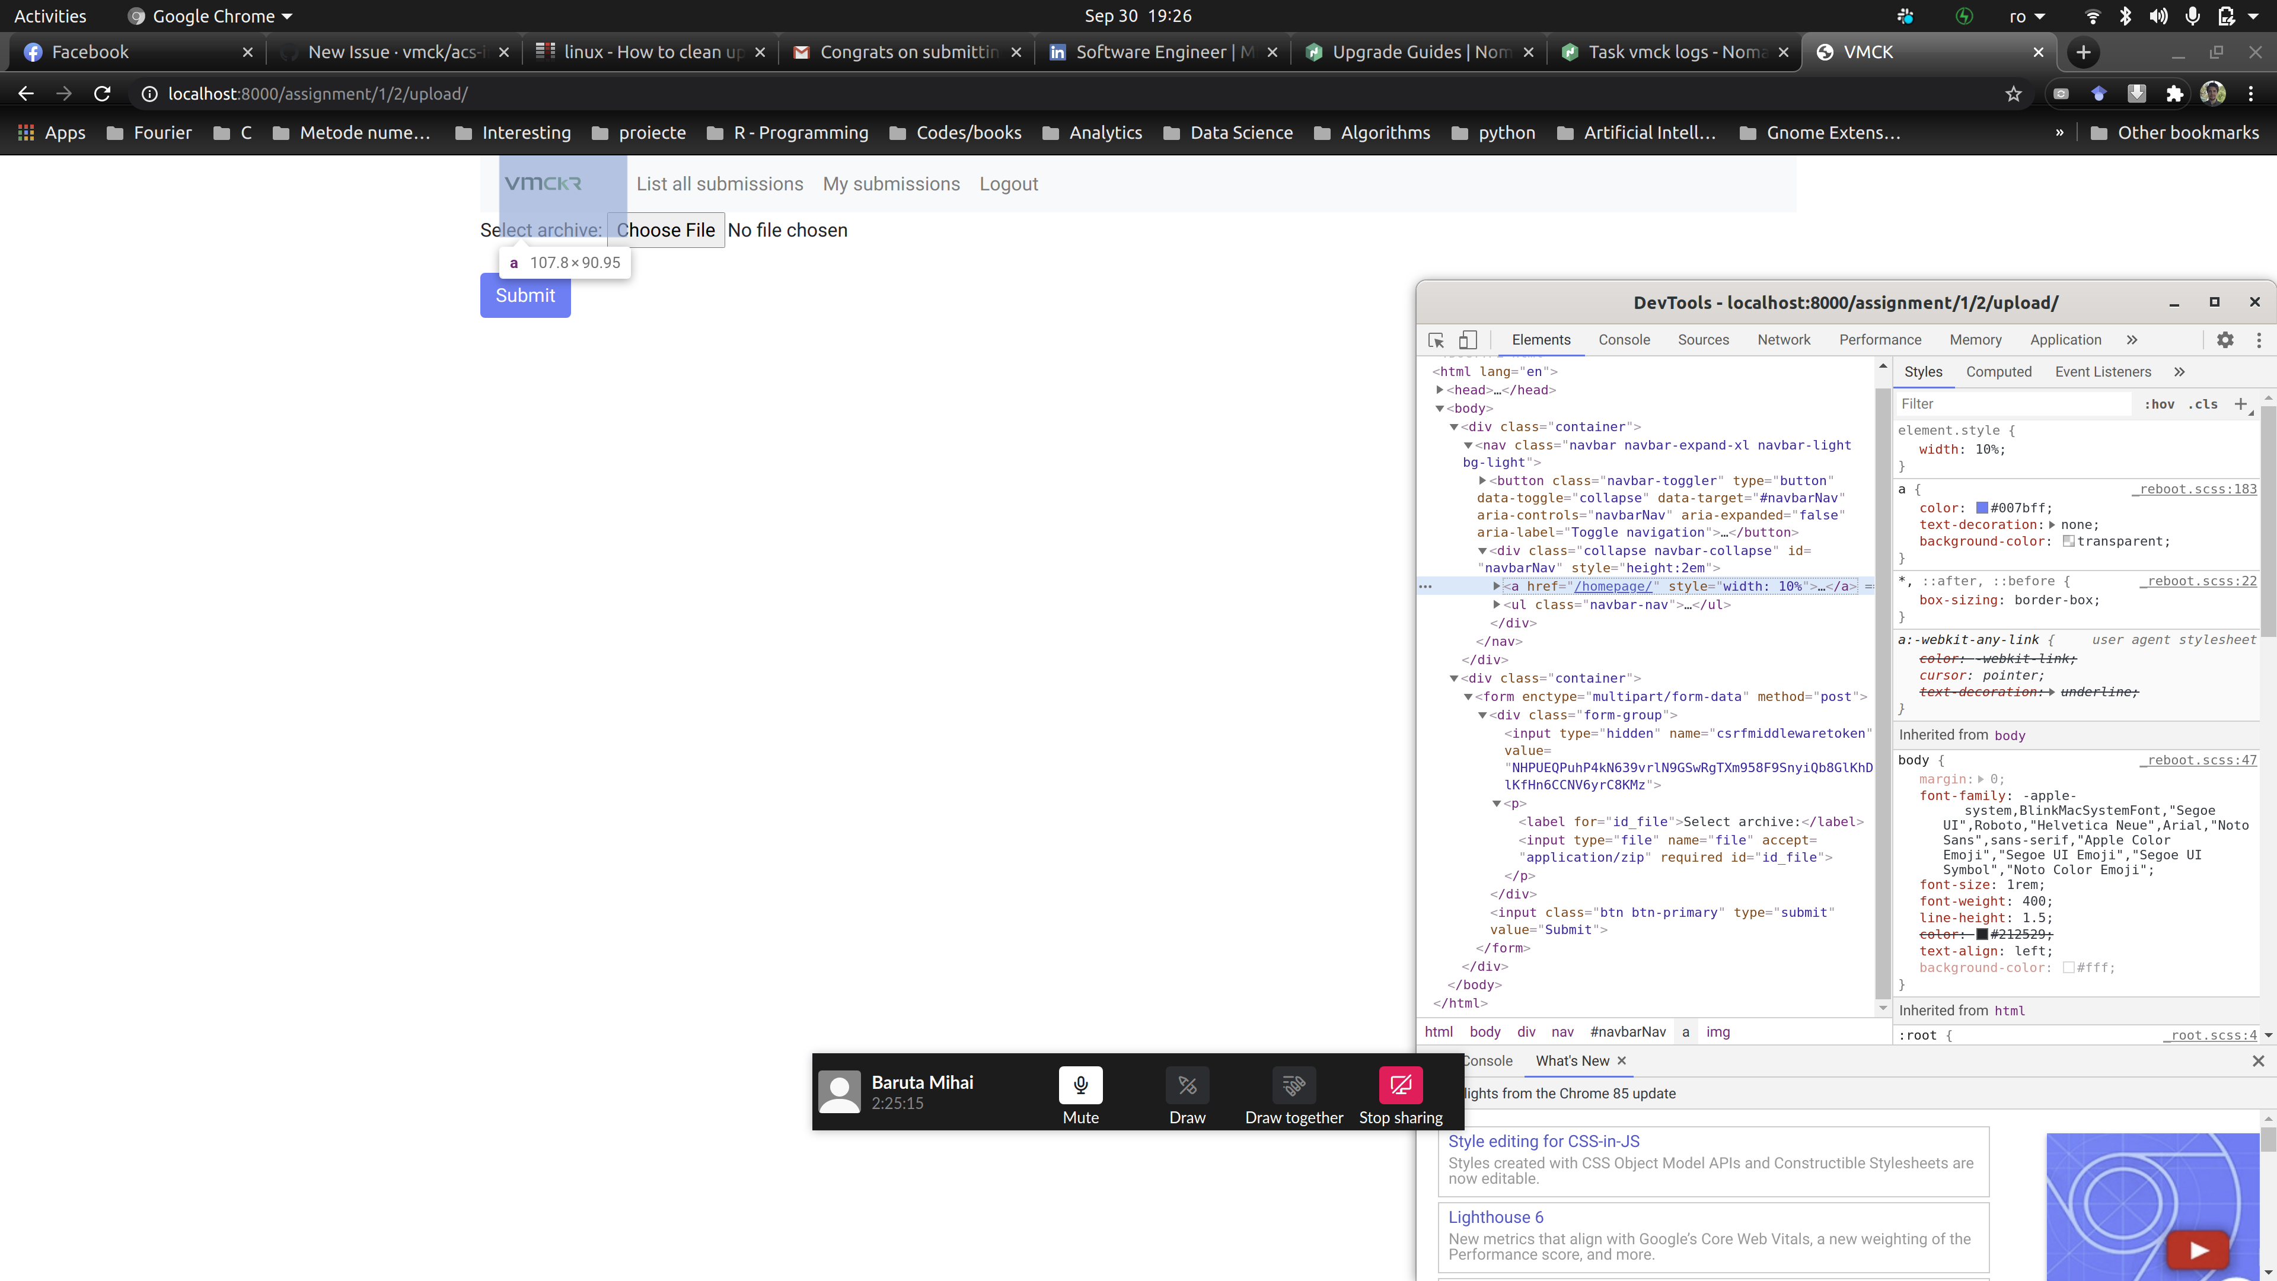The width and height of the screenshot is (2277, 1281).
Task: Open a new Chrome tab with plus button
Action: click(2084, 52)
